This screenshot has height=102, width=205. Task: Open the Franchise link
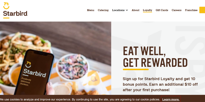click(x=191, y=10)
